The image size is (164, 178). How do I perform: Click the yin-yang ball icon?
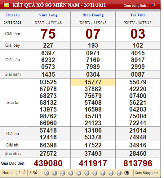pyautogui.click(x=127, y=173)
